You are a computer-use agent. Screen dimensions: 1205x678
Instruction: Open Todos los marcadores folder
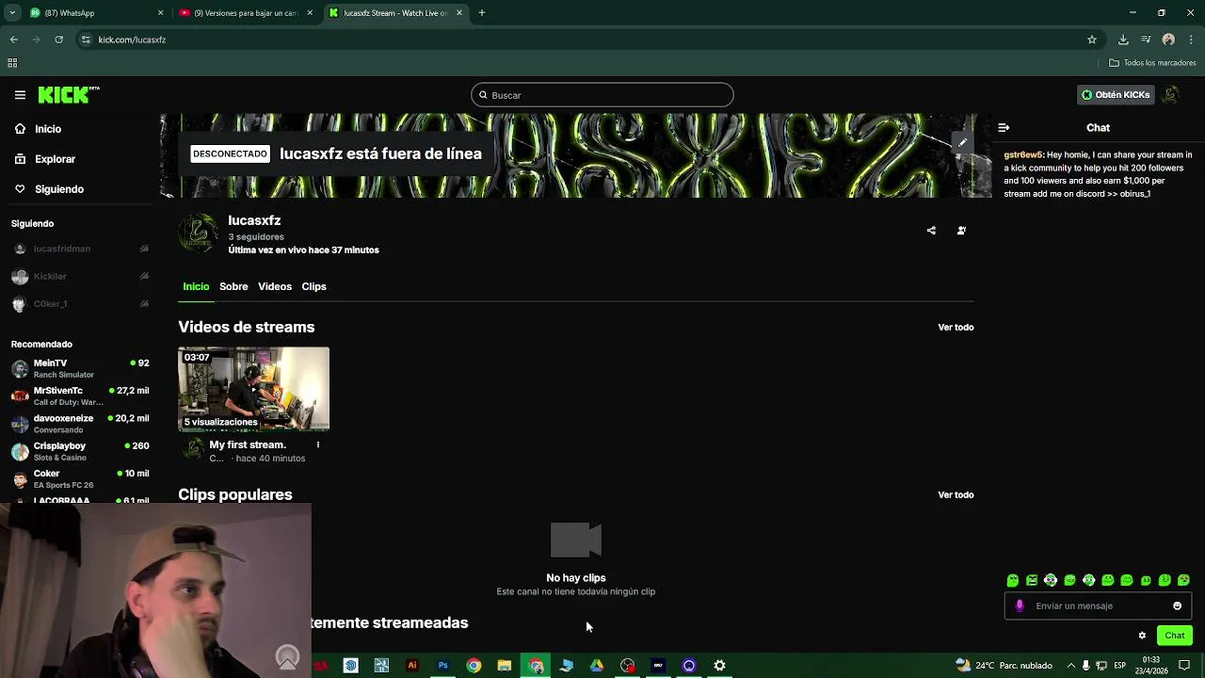click(x=1152, y=63)
